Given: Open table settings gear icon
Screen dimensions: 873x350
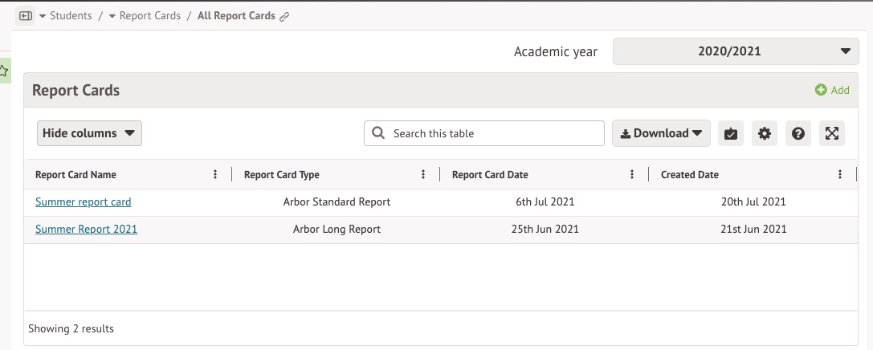Looking at the screenshot, I should [x=765, y=134].
